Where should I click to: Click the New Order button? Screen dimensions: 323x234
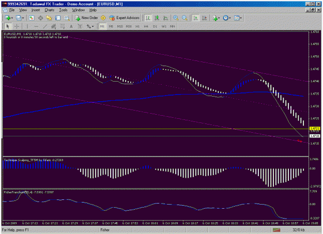click(86, 18)
